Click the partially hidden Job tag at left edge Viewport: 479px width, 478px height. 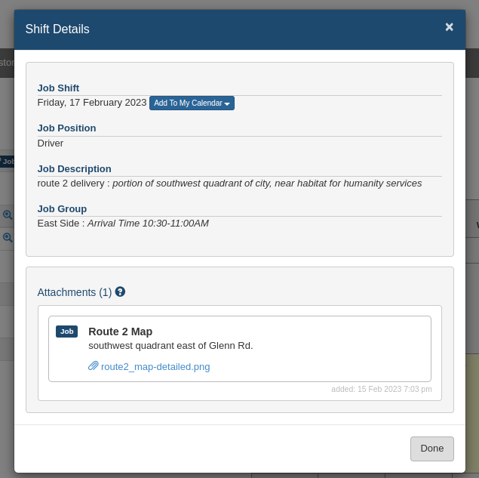7,161
